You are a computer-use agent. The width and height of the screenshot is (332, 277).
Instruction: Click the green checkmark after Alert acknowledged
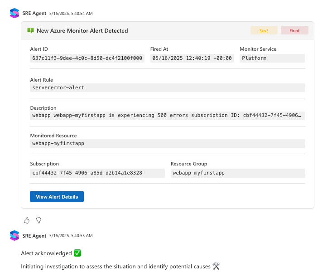(x=77, y=253)
